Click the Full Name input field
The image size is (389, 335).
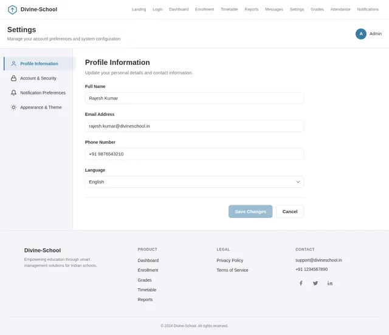point(194,98)
